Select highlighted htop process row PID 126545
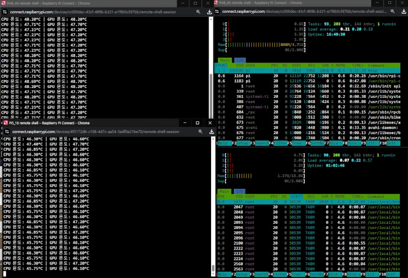This screenshot has width=408, height=278. (x=307, y=71)
